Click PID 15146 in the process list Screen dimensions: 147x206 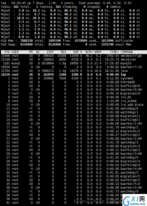coord(5,60)
